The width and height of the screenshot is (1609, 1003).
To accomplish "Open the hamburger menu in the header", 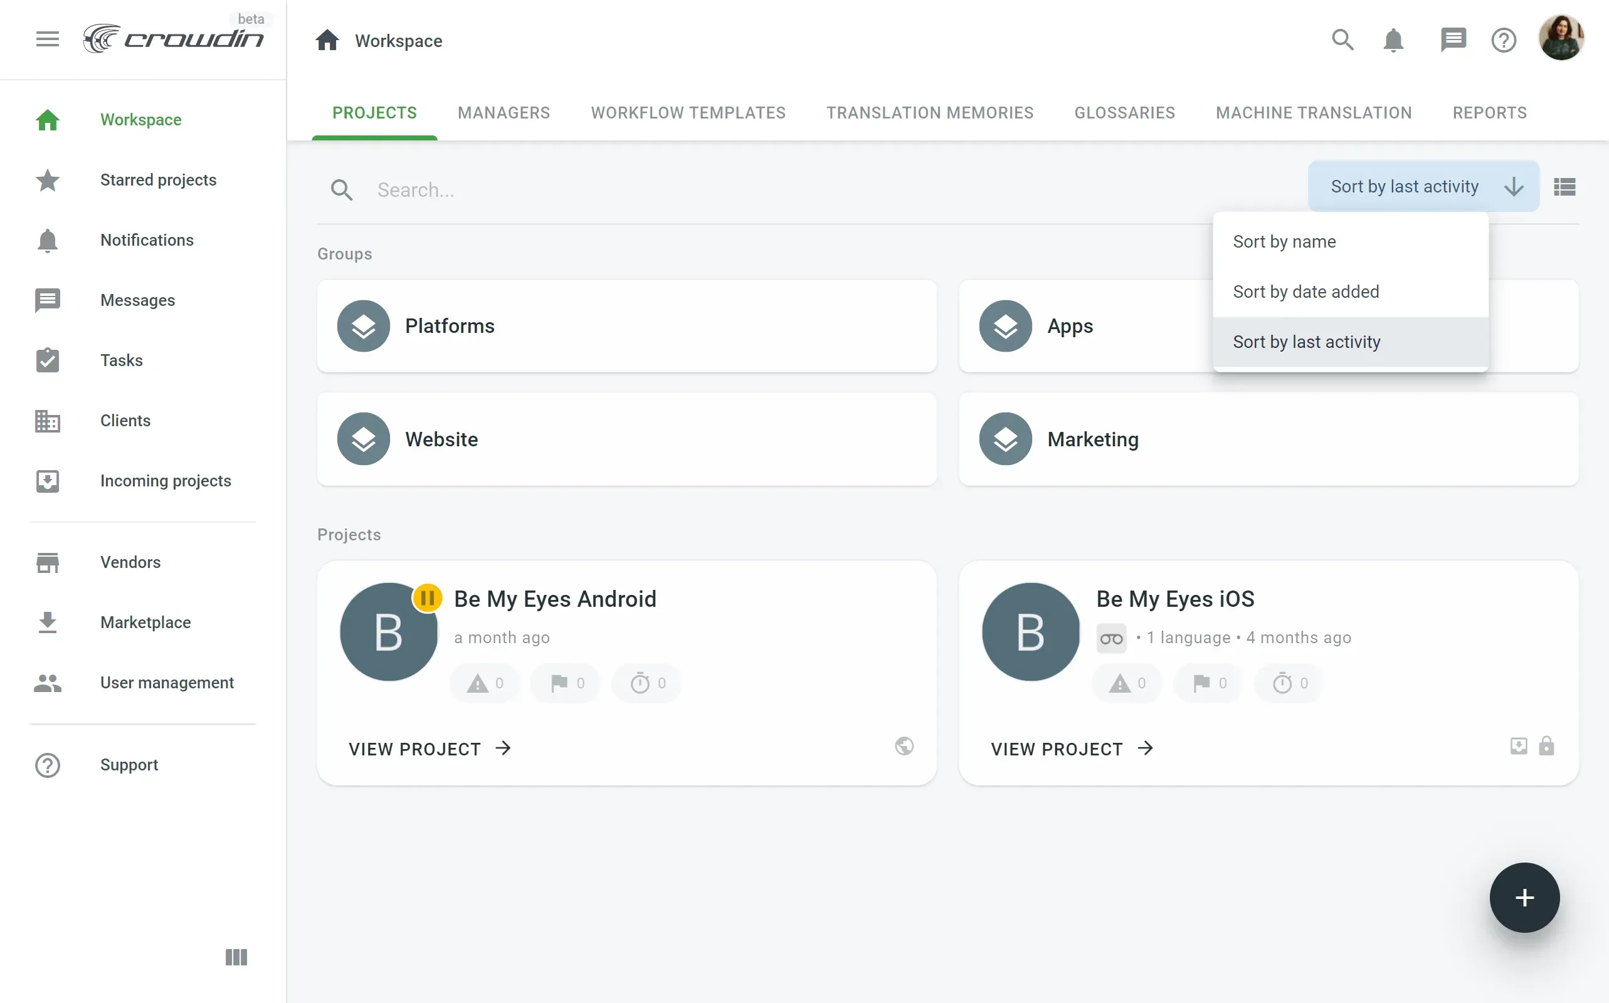I will coord(47,39).
